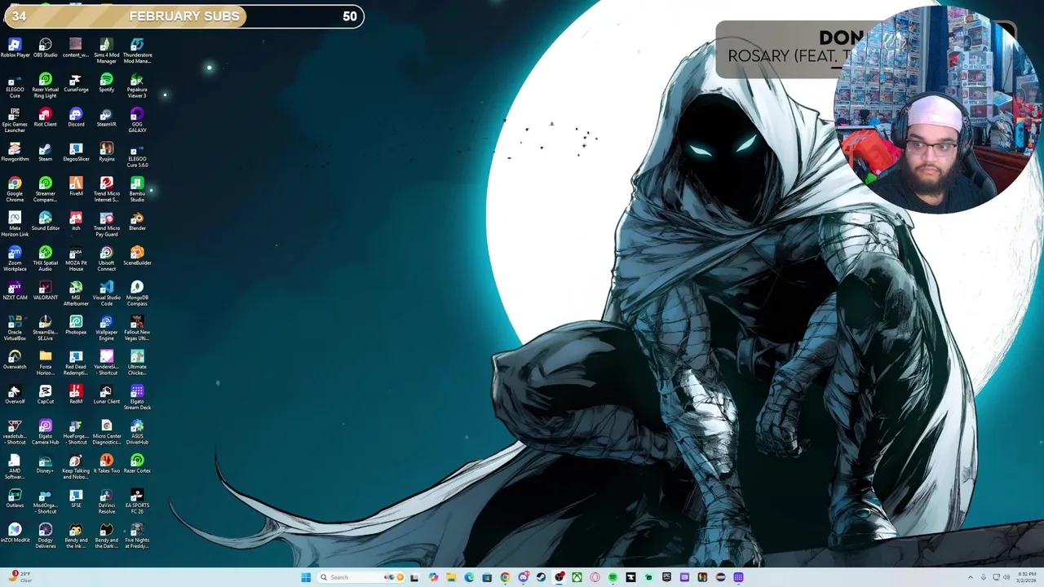Select the DaVinci Resolve icon
1044x587 pixels.
coord(107,501)
